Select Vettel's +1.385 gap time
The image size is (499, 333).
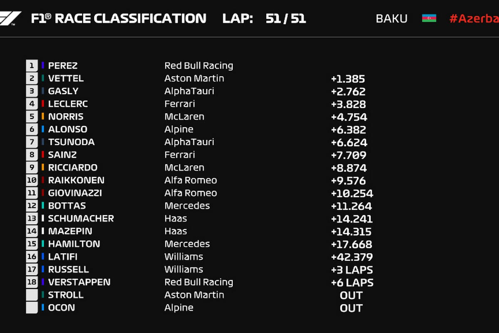click(348, 79)
